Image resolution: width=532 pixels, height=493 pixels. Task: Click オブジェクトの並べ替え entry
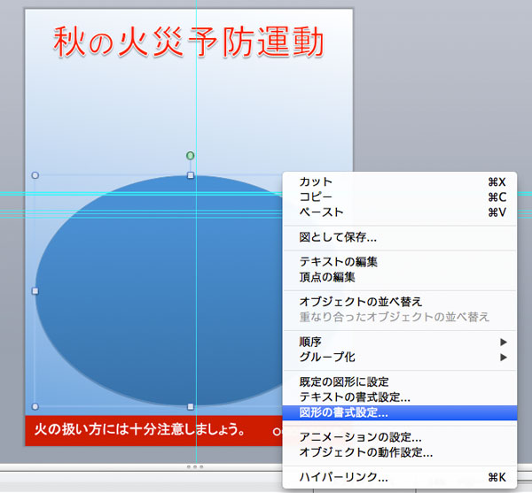(360, 301)
